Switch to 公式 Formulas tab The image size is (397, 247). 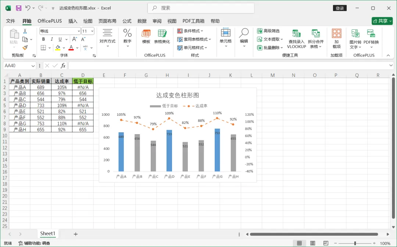point(127,21)
